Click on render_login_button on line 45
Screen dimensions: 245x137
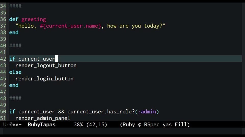pos(44,79)
